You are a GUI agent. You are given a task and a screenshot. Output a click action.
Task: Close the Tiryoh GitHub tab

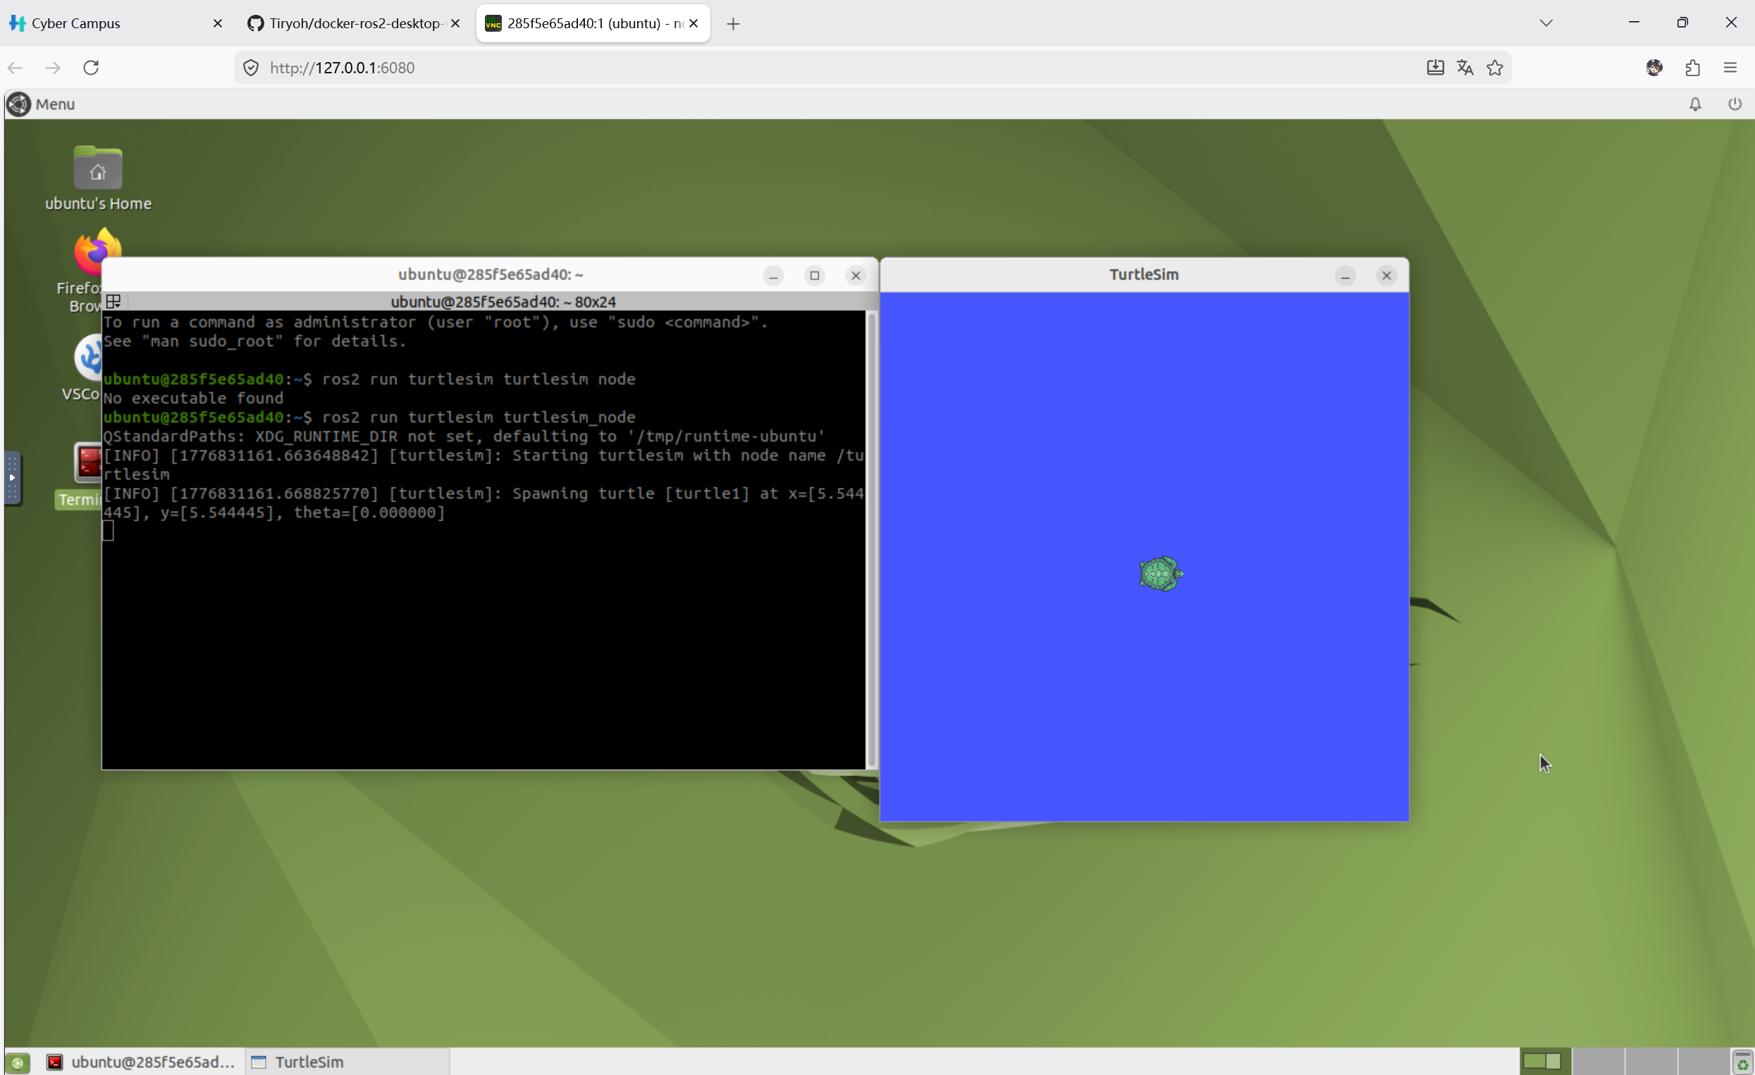tap(456, 23)
